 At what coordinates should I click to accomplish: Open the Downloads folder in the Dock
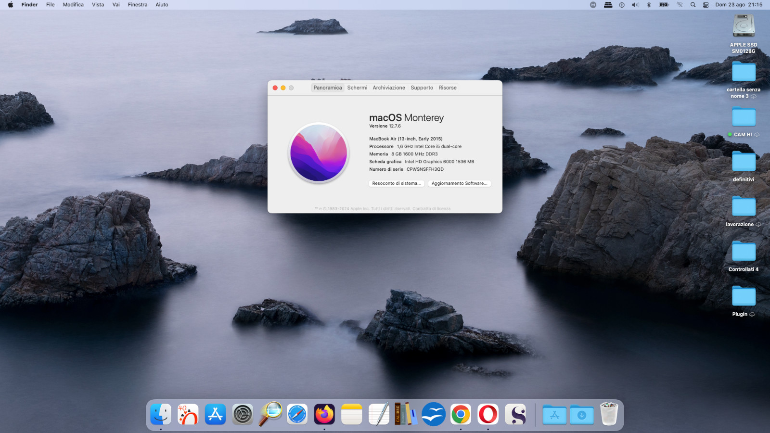click(582, 415)
